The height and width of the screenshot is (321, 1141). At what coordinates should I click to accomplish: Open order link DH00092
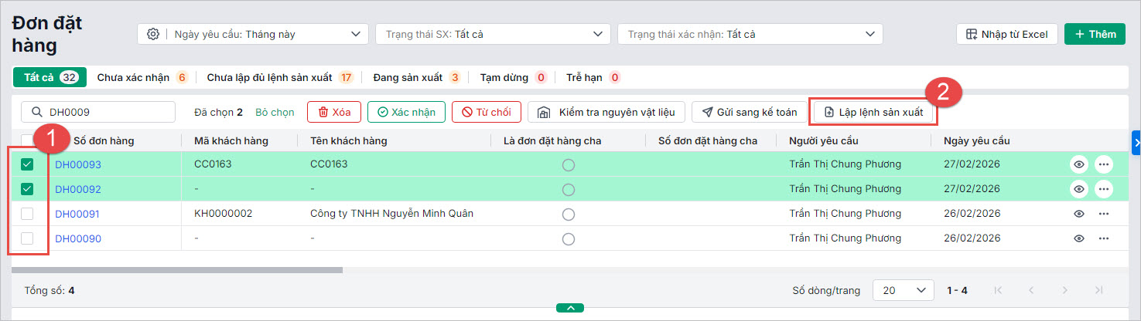pyautogui.click(x=77, y=189)
